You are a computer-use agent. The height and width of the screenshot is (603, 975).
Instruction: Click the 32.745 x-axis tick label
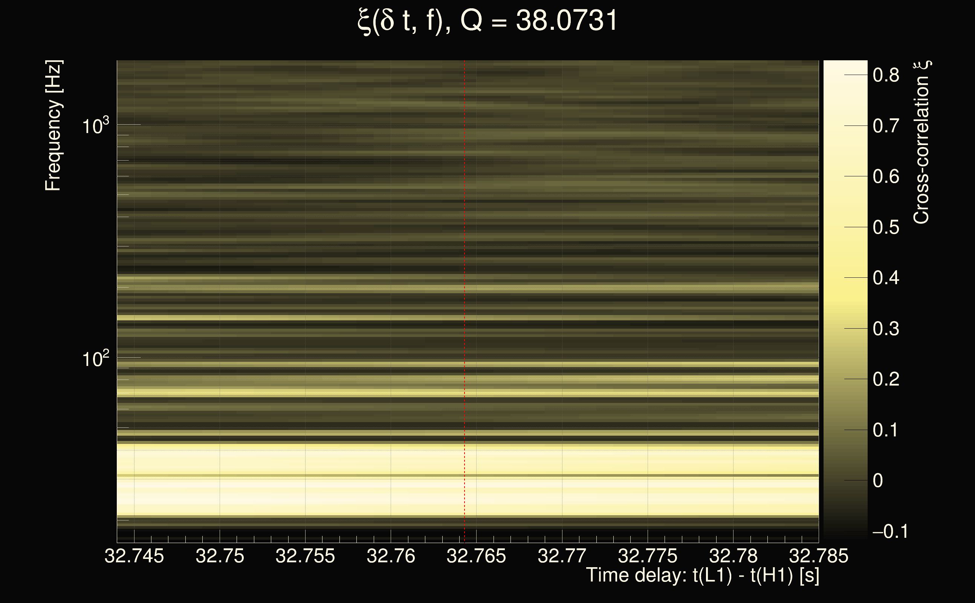[134, 556]
